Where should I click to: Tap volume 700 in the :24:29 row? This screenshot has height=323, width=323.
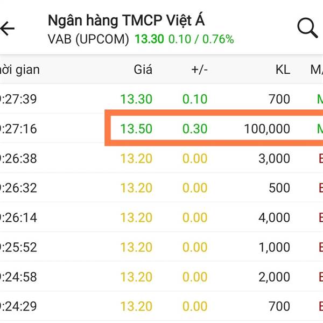[x=279, y=306]
